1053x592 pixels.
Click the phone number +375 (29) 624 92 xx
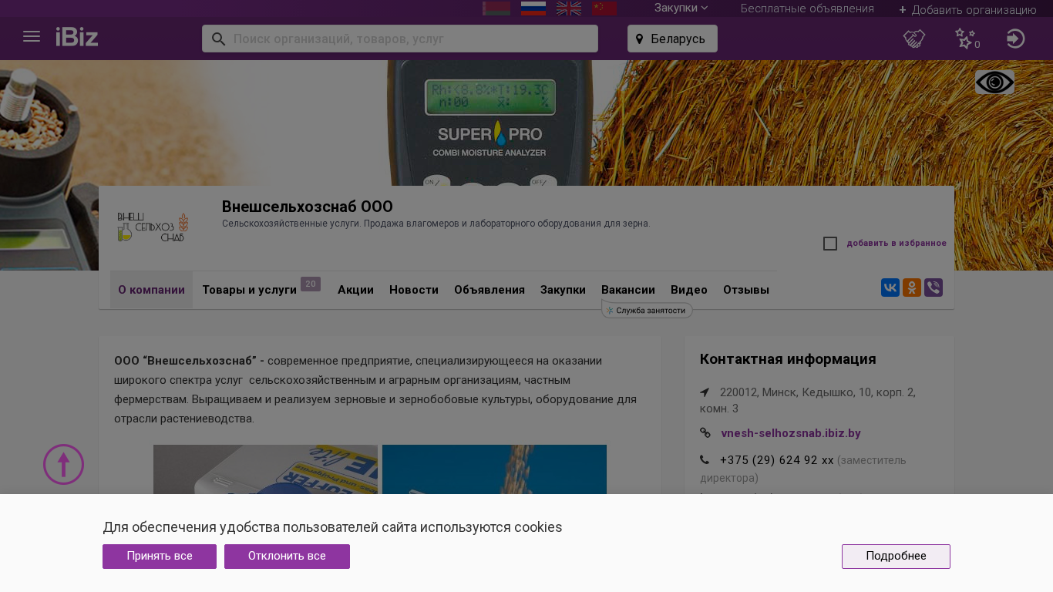pyautogui.click(x=777, y=460)
